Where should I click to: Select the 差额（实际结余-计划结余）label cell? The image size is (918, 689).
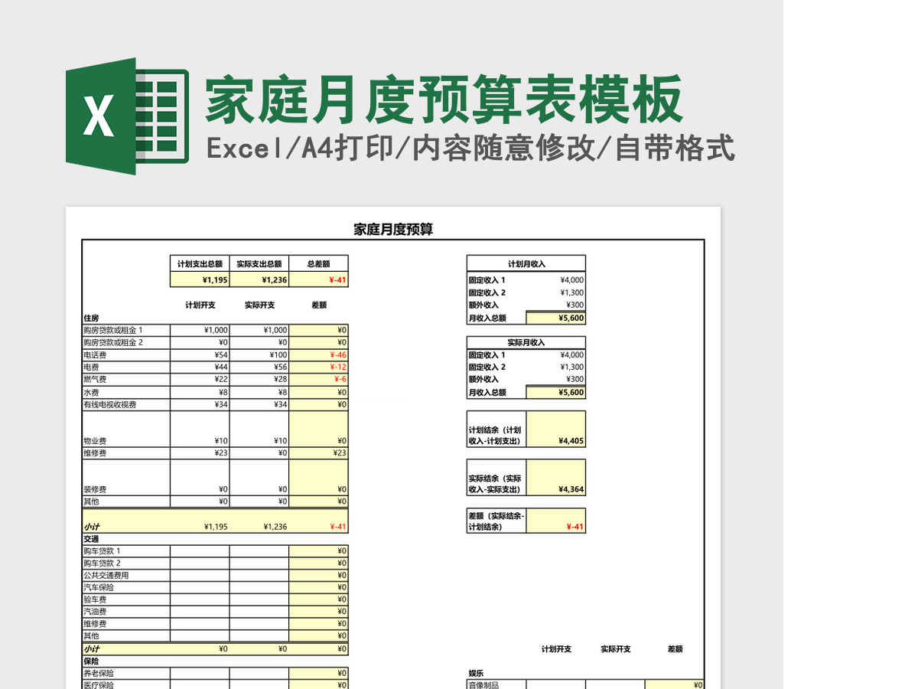click(x=497, y=521)
